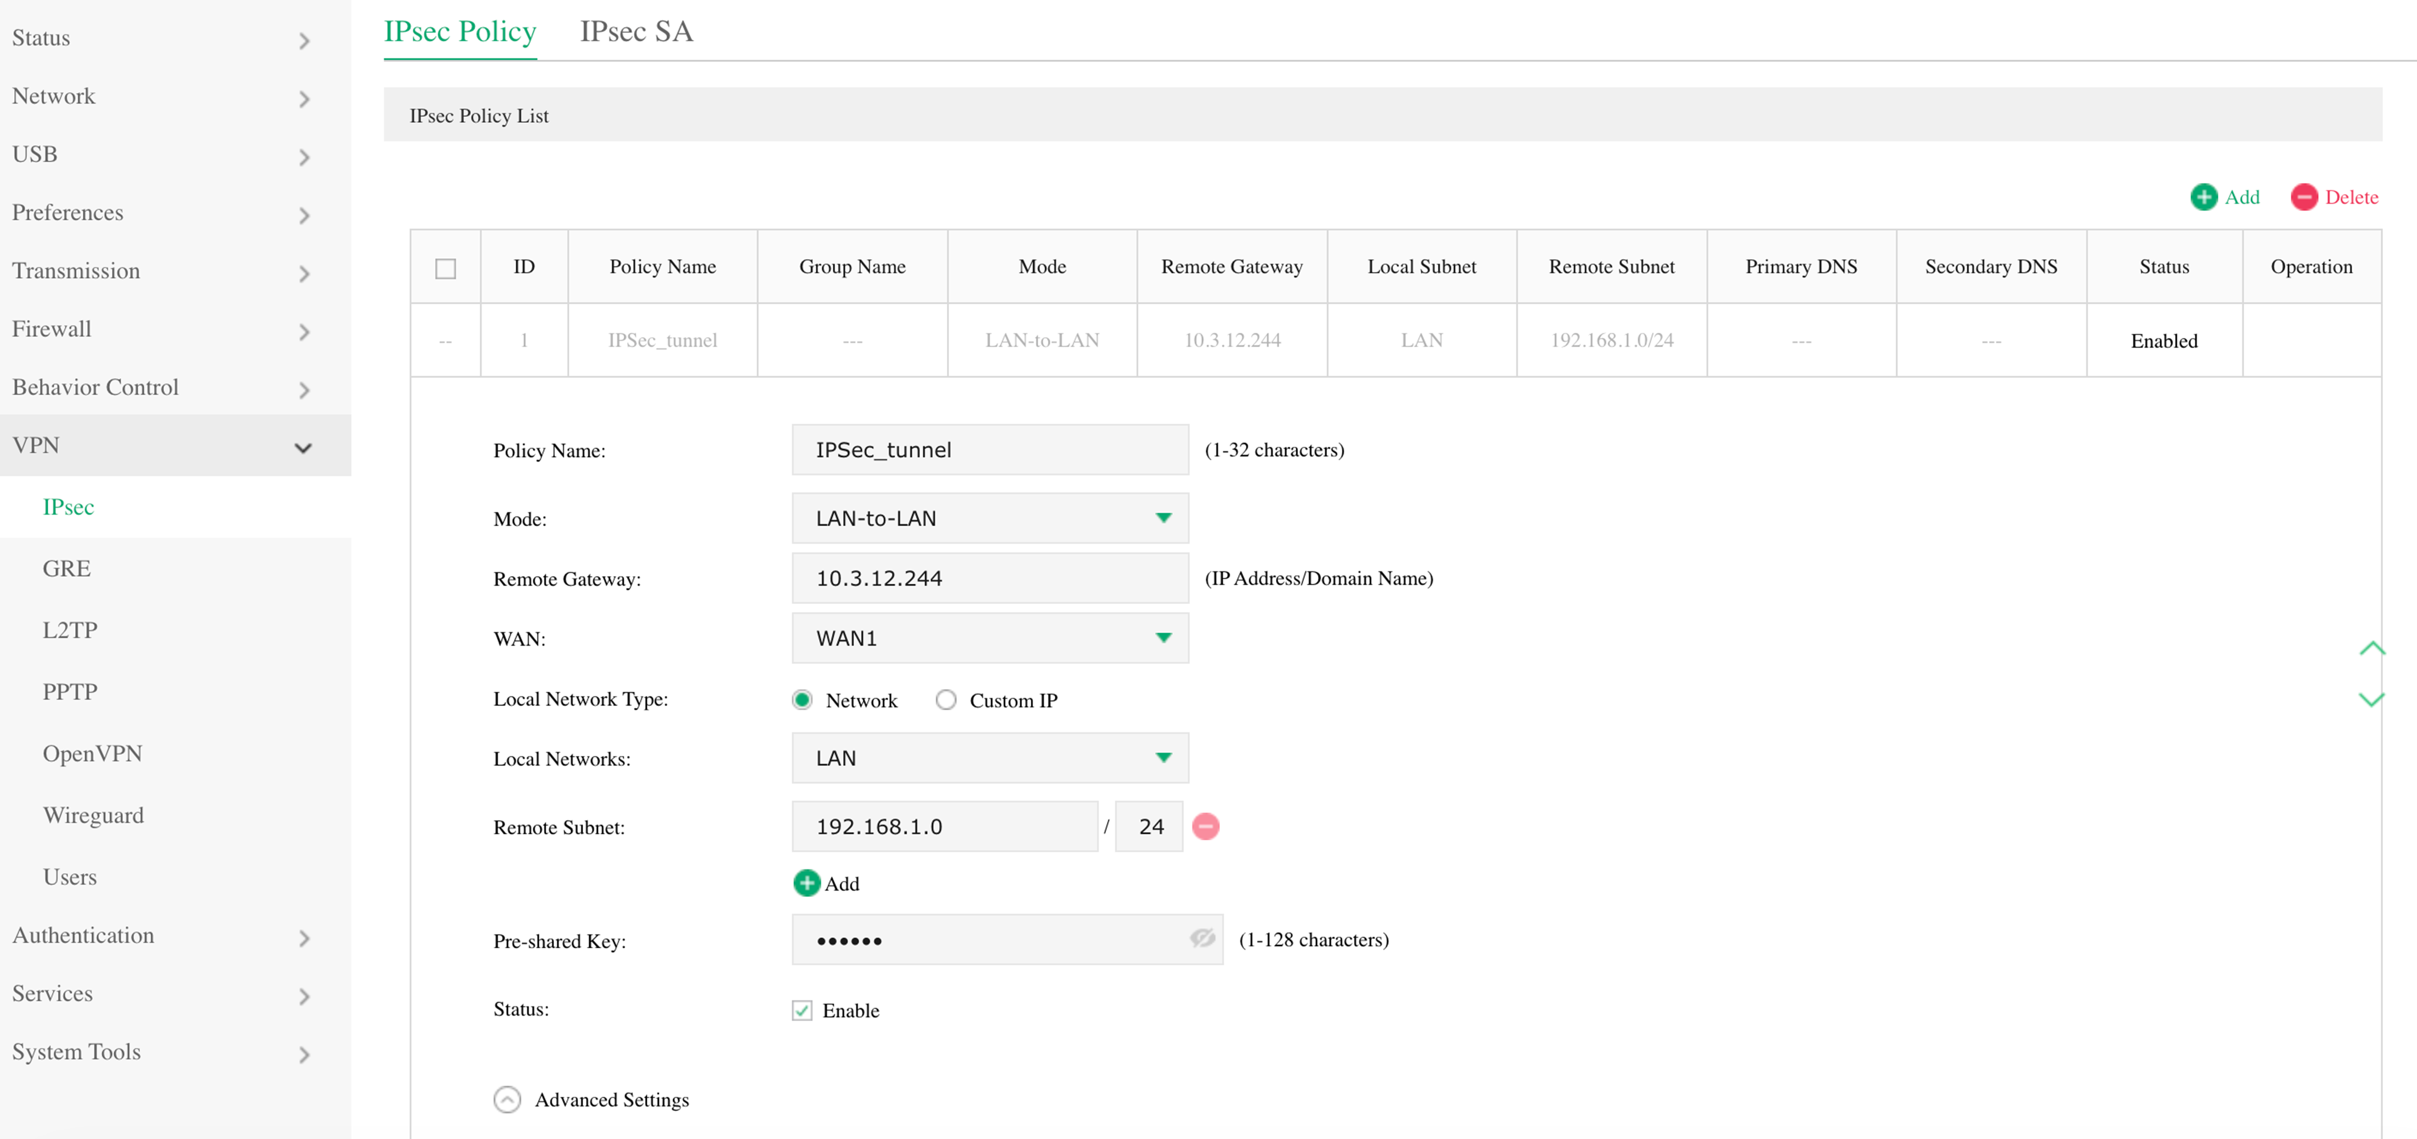
Task: Click the 10.3.12.244 table cell
Action: (x=1232, y=340)
